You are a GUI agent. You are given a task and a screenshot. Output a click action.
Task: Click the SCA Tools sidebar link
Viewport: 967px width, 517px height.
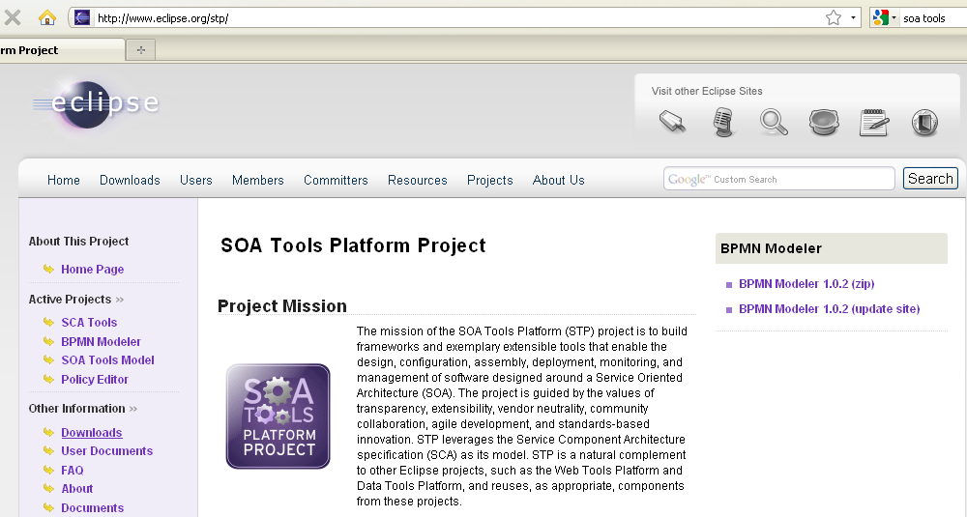pyautogui.click(x=89, y=323)
